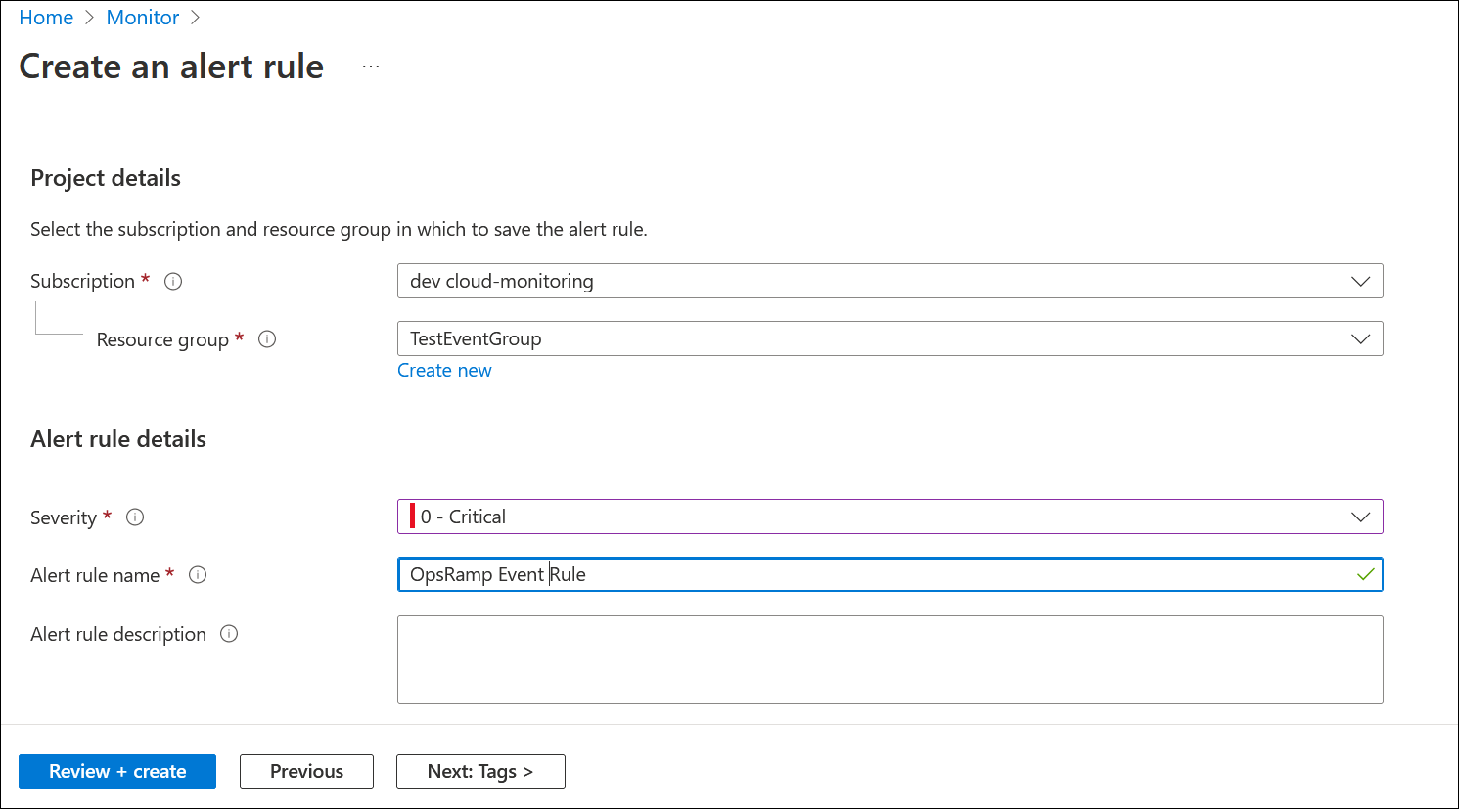This screenshot has width=1459, height=809.
Task: Click the Create new resource group link
Action: point(444,371)
